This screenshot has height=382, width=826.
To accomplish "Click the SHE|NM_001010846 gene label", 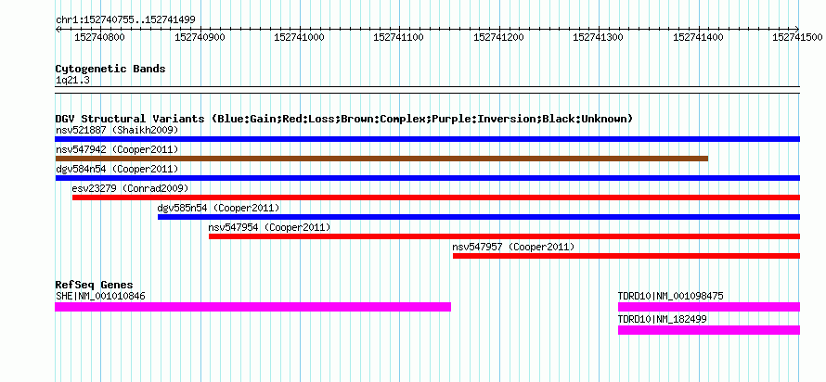I will (100, 296).
